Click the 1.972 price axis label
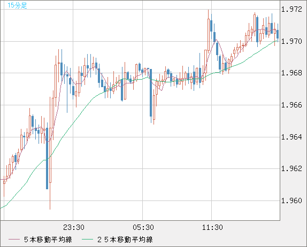Image resolution: width=307 pixels, height=247 pixels. click(291, 10)
